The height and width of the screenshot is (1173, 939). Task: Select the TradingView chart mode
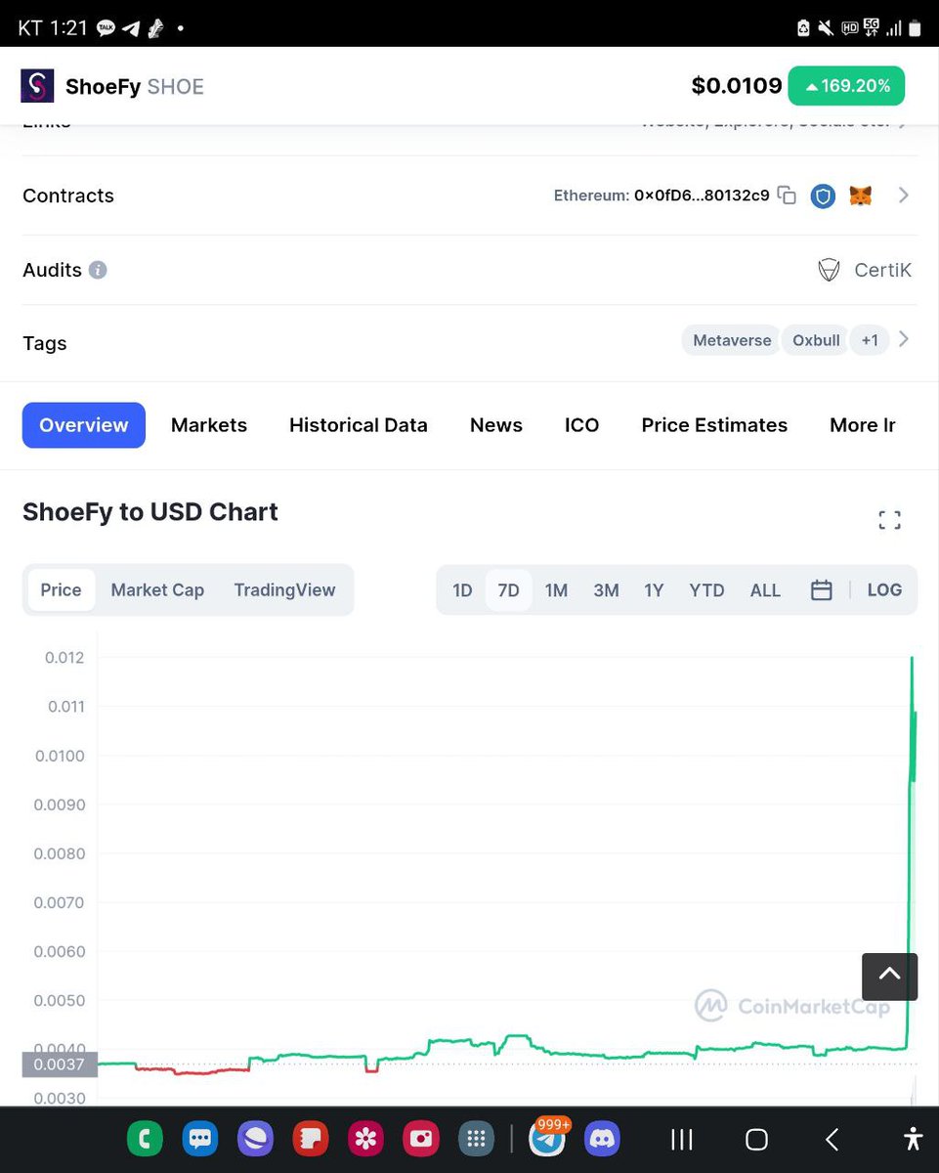pyautogui.click(x=284, y=589)
